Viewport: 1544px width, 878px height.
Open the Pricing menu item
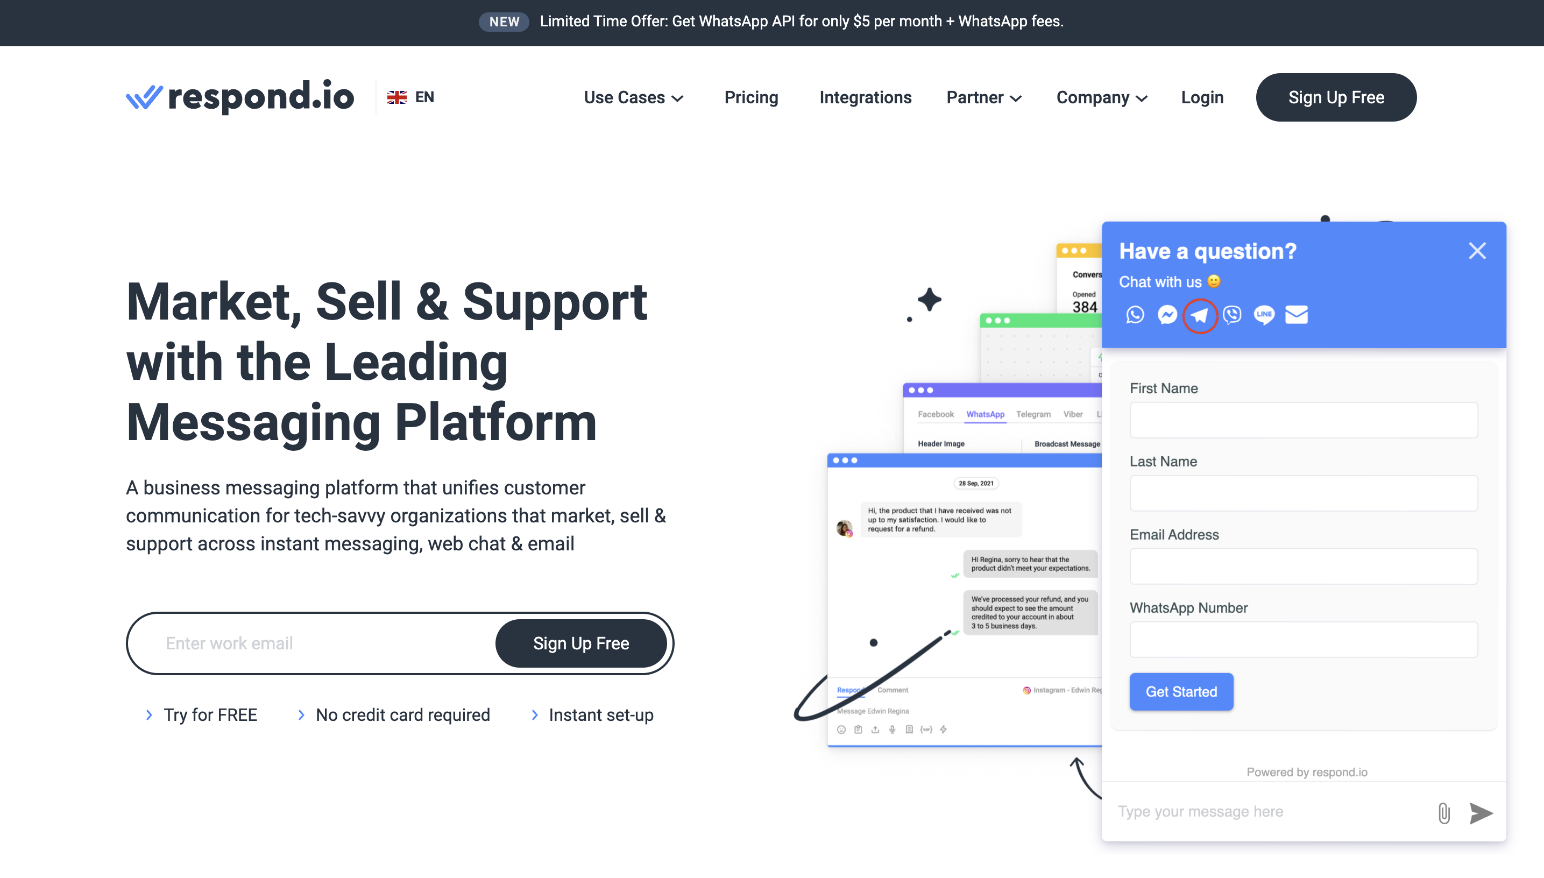(752, 96)
